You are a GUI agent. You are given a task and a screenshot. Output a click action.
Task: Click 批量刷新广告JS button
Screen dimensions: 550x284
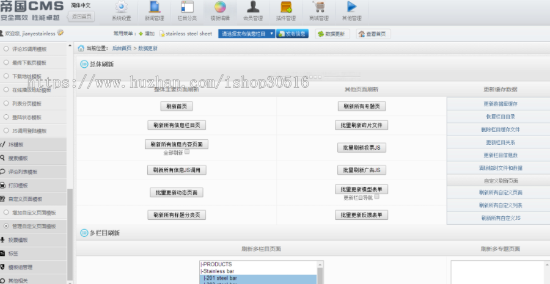[362, 170]
